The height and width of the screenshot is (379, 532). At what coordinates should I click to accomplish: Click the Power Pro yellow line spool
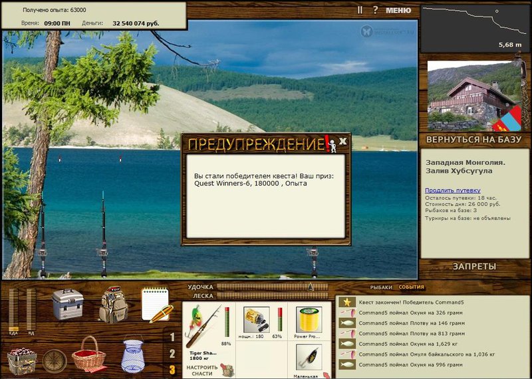click(x=309, y=320)
